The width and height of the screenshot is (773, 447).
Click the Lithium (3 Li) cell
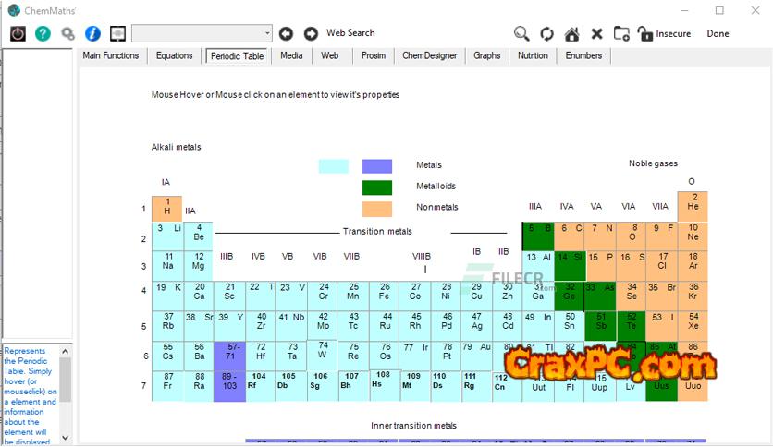167,236
